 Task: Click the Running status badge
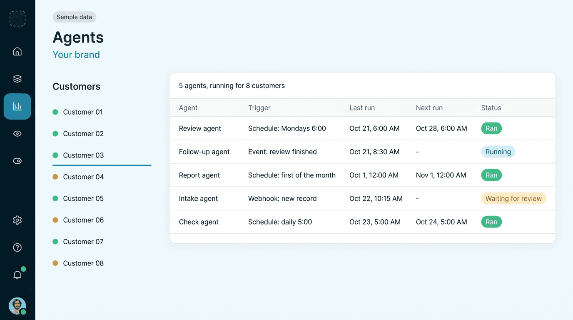point(498,152)
